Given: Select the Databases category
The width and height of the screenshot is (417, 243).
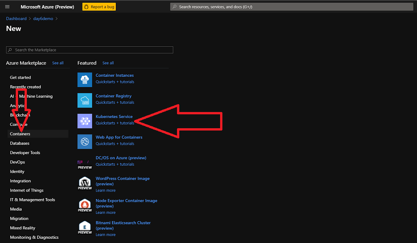Looking at the screenshot, I should (19, 143).
